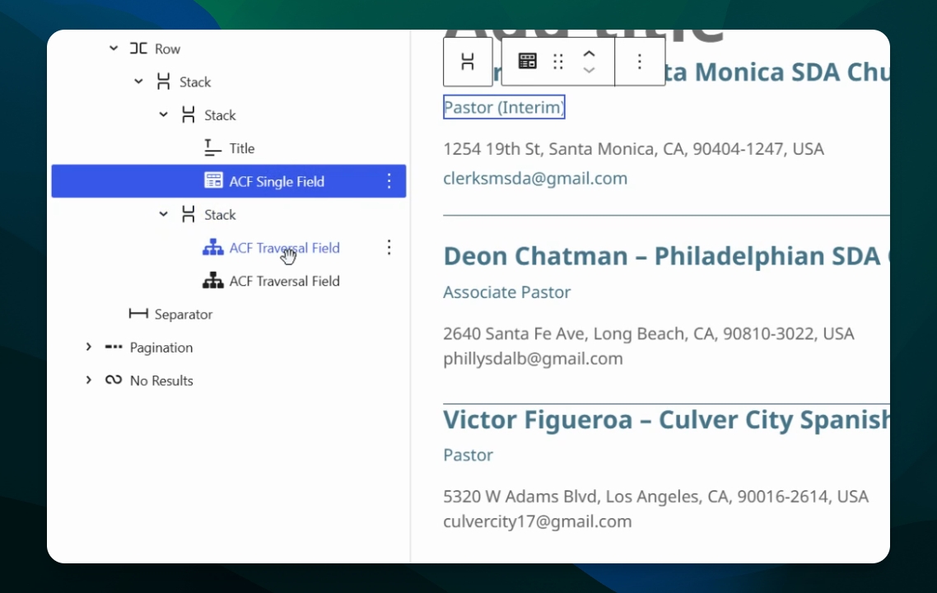Select the No Results tree item
The width and height of the screenshot is (937, 593).
[161, 381]
